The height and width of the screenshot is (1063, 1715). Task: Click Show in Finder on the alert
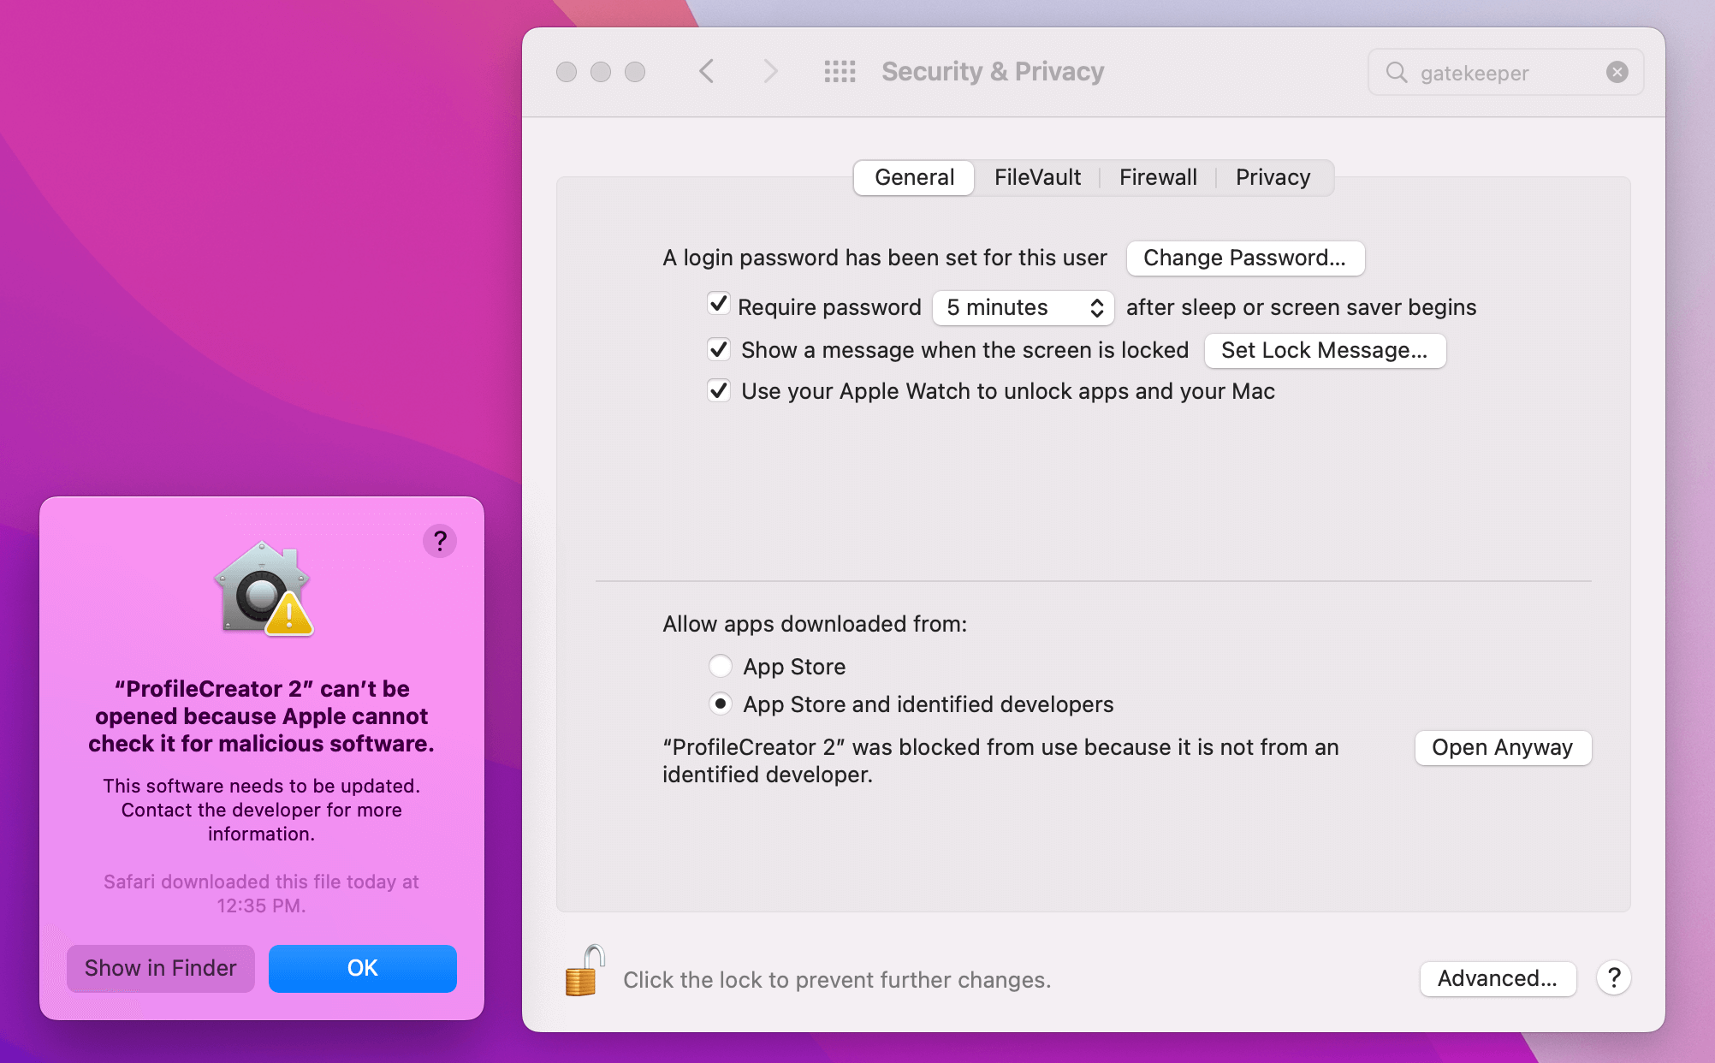tap(160, 968)
